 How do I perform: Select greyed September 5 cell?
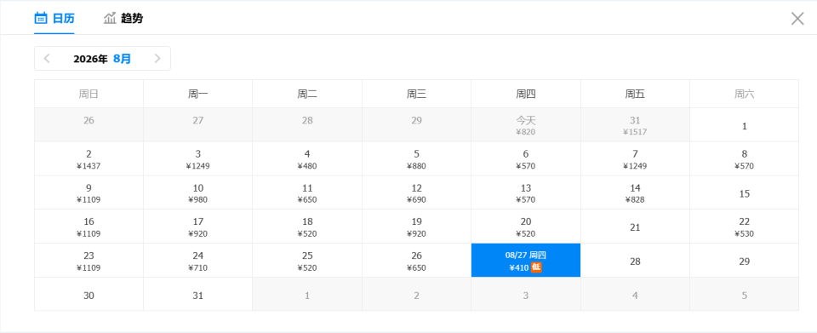coord(744,294)
